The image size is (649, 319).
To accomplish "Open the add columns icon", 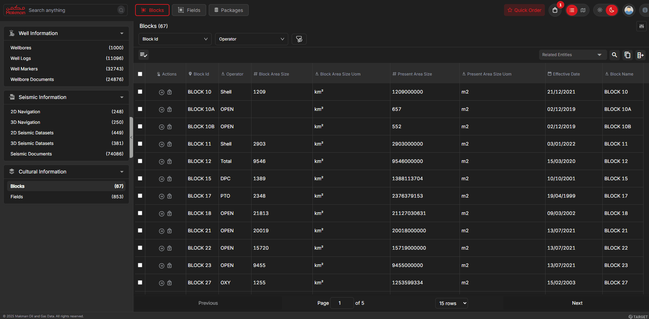I will (640, 55).
